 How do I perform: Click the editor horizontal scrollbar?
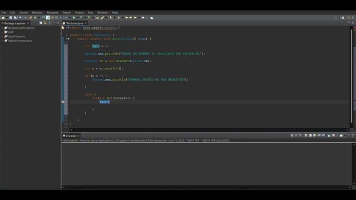click(x=210, y=130)
